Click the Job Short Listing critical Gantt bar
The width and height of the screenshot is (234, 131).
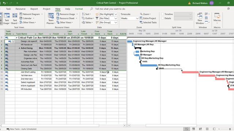coord(190,72)
